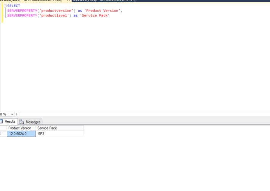The height and width of the screenshot is (191, 270).
Task: Click the horizontal scrollbar left arrow
Action: (x=16, y=114)
